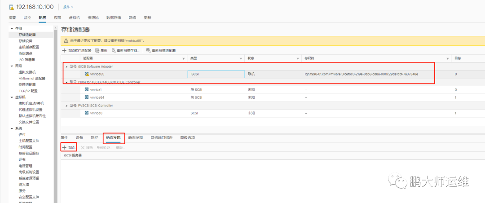Select VMkernel 适配器 in the sidebar
The height and width of the screenshot is (203, 485).
pos(32,78)
